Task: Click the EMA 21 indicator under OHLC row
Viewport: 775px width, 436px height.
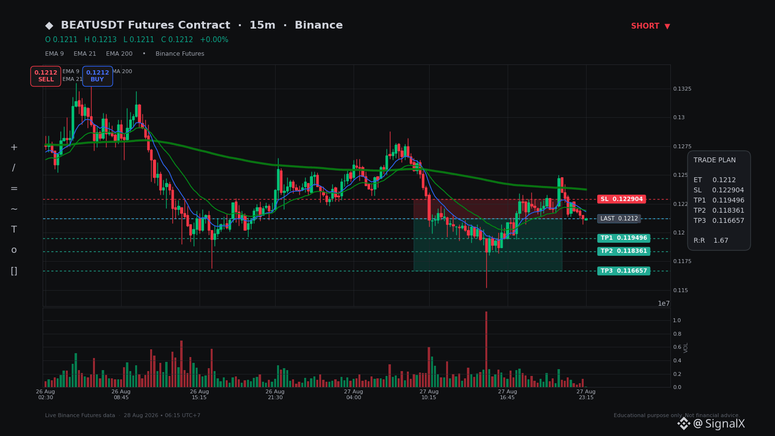Action: [85, 54]
